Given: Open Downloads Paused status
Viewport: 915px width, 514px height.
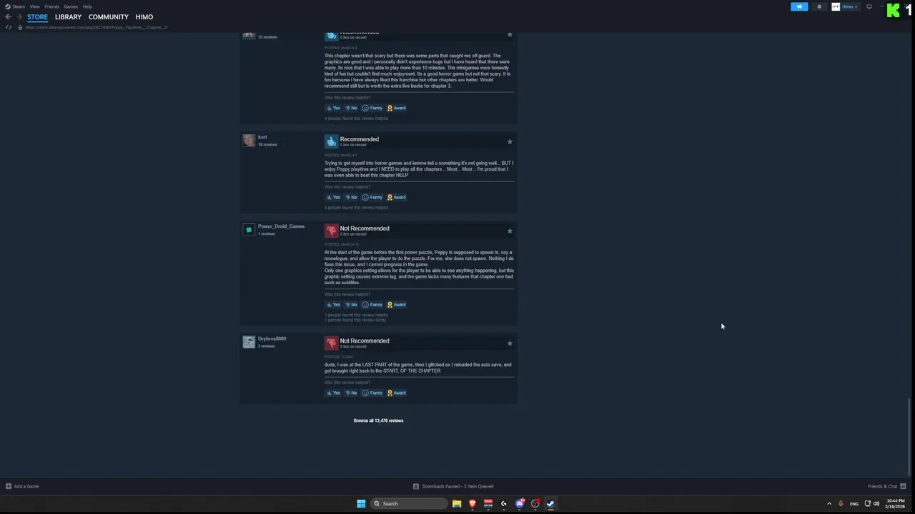Looking at the screenshot, I should [x=453, y=486].
